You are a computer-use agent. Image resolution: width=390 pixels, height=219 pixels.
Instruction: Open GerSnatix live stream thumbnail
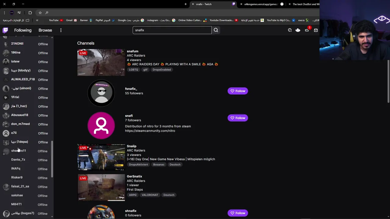pyautogui.click(x=101, y=187)
